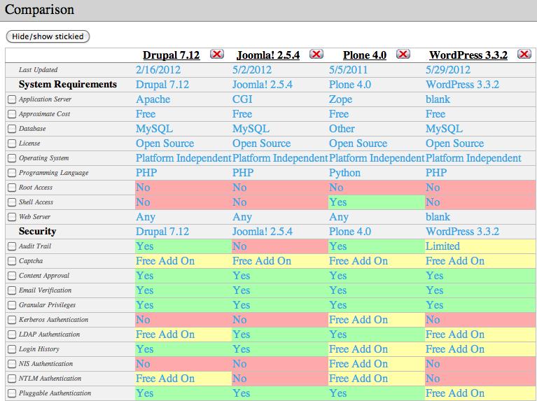Click the green Yes in Shell Access row
537x401 pixels.
[x=337, y=202]
